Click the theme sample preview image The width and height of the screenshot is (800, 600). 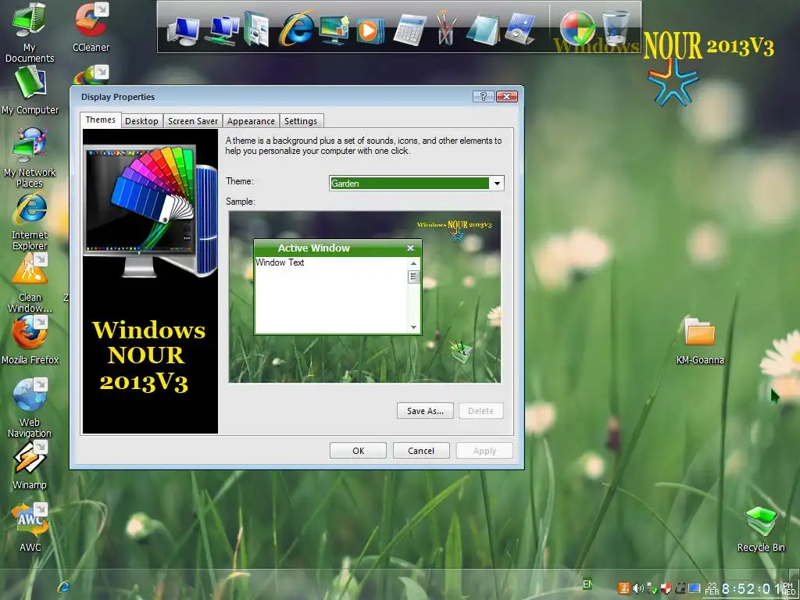[365, 297]
